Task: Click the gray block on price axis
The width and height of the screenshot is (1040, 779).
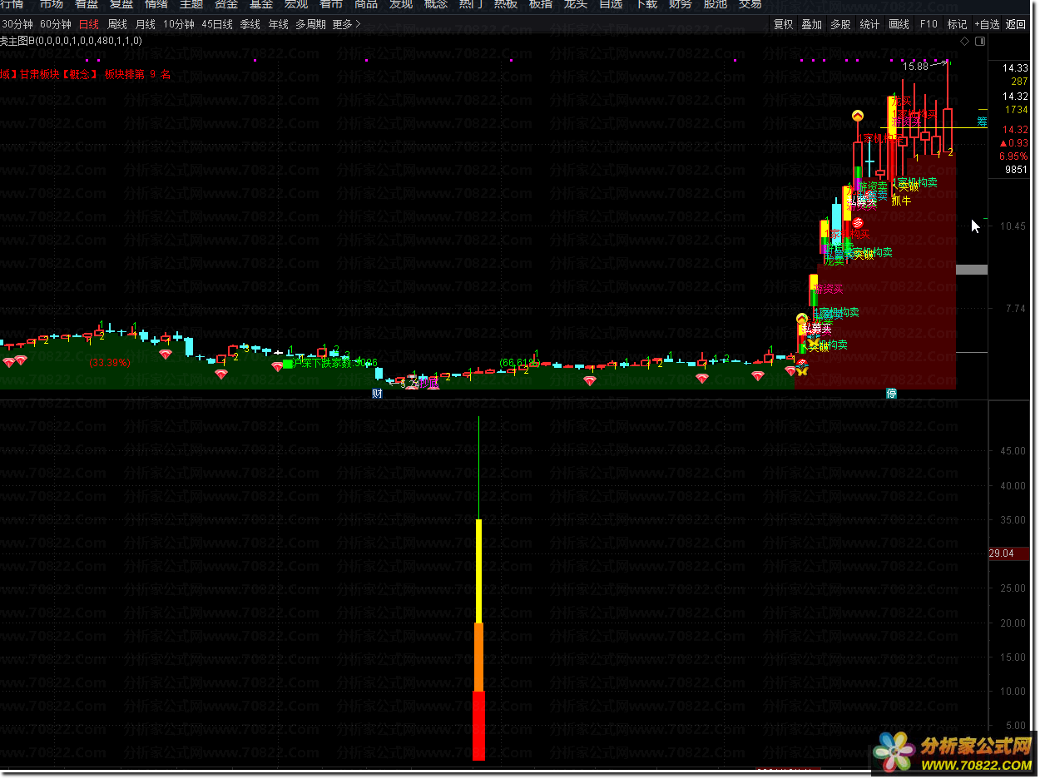Action: point(972,270)
